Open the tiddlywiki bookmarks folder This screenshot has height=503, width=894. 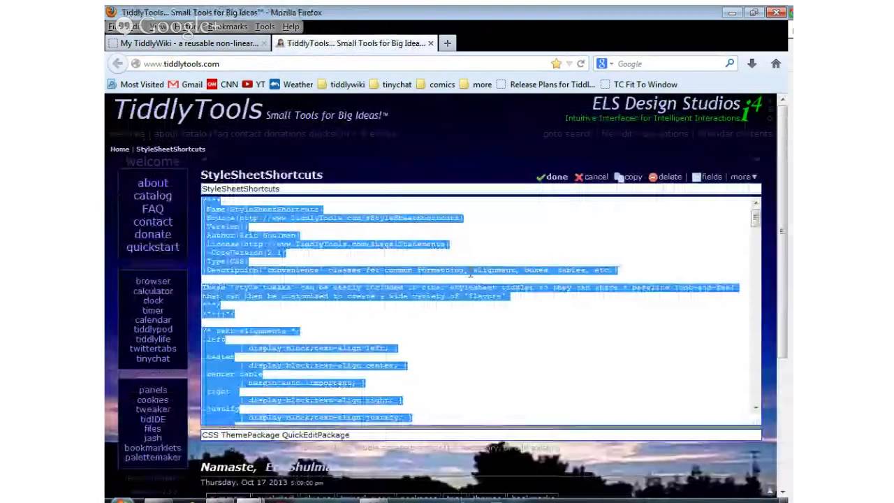click(x=341, y=85)
